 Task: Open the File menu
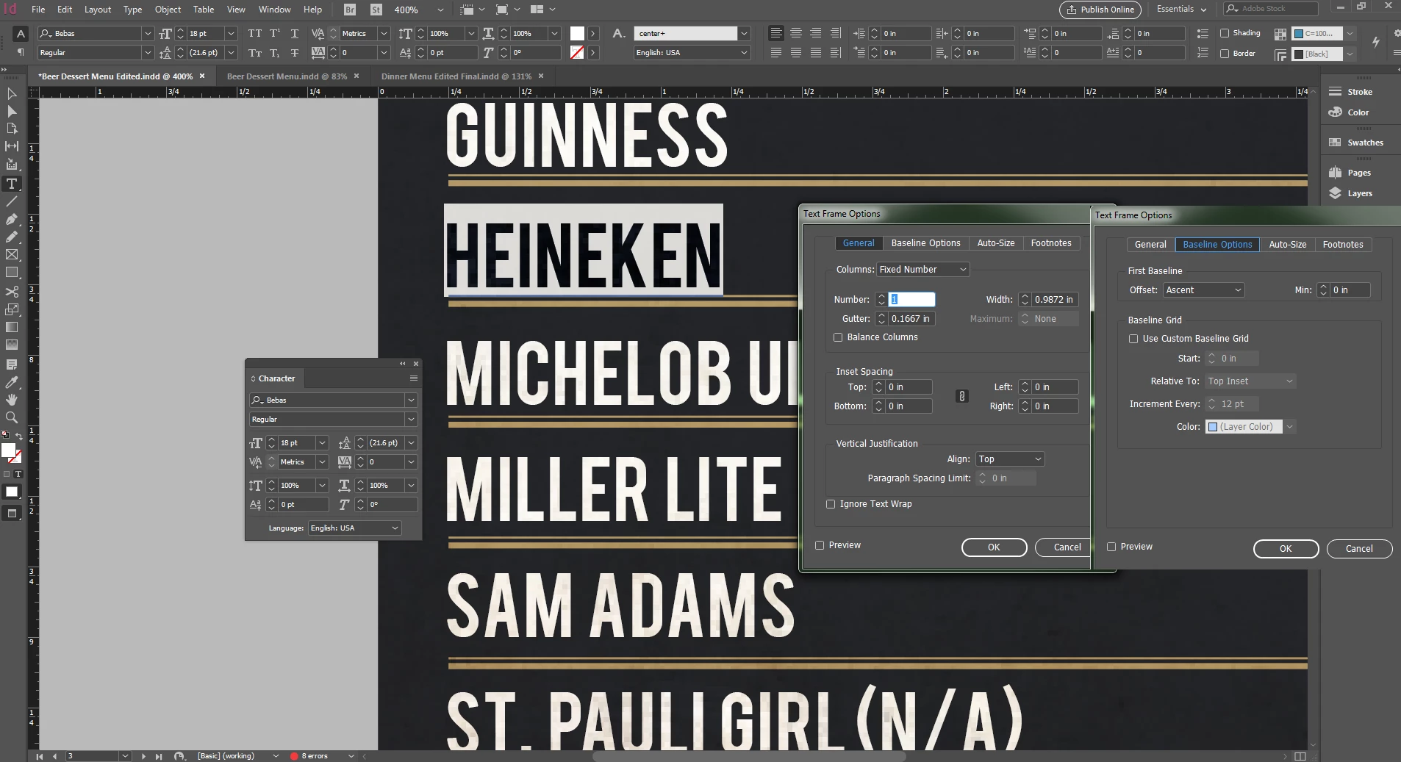38,10
